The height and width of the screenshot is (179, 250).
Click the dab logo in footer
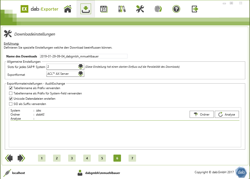pyautogui.click(x=241, y=172)
